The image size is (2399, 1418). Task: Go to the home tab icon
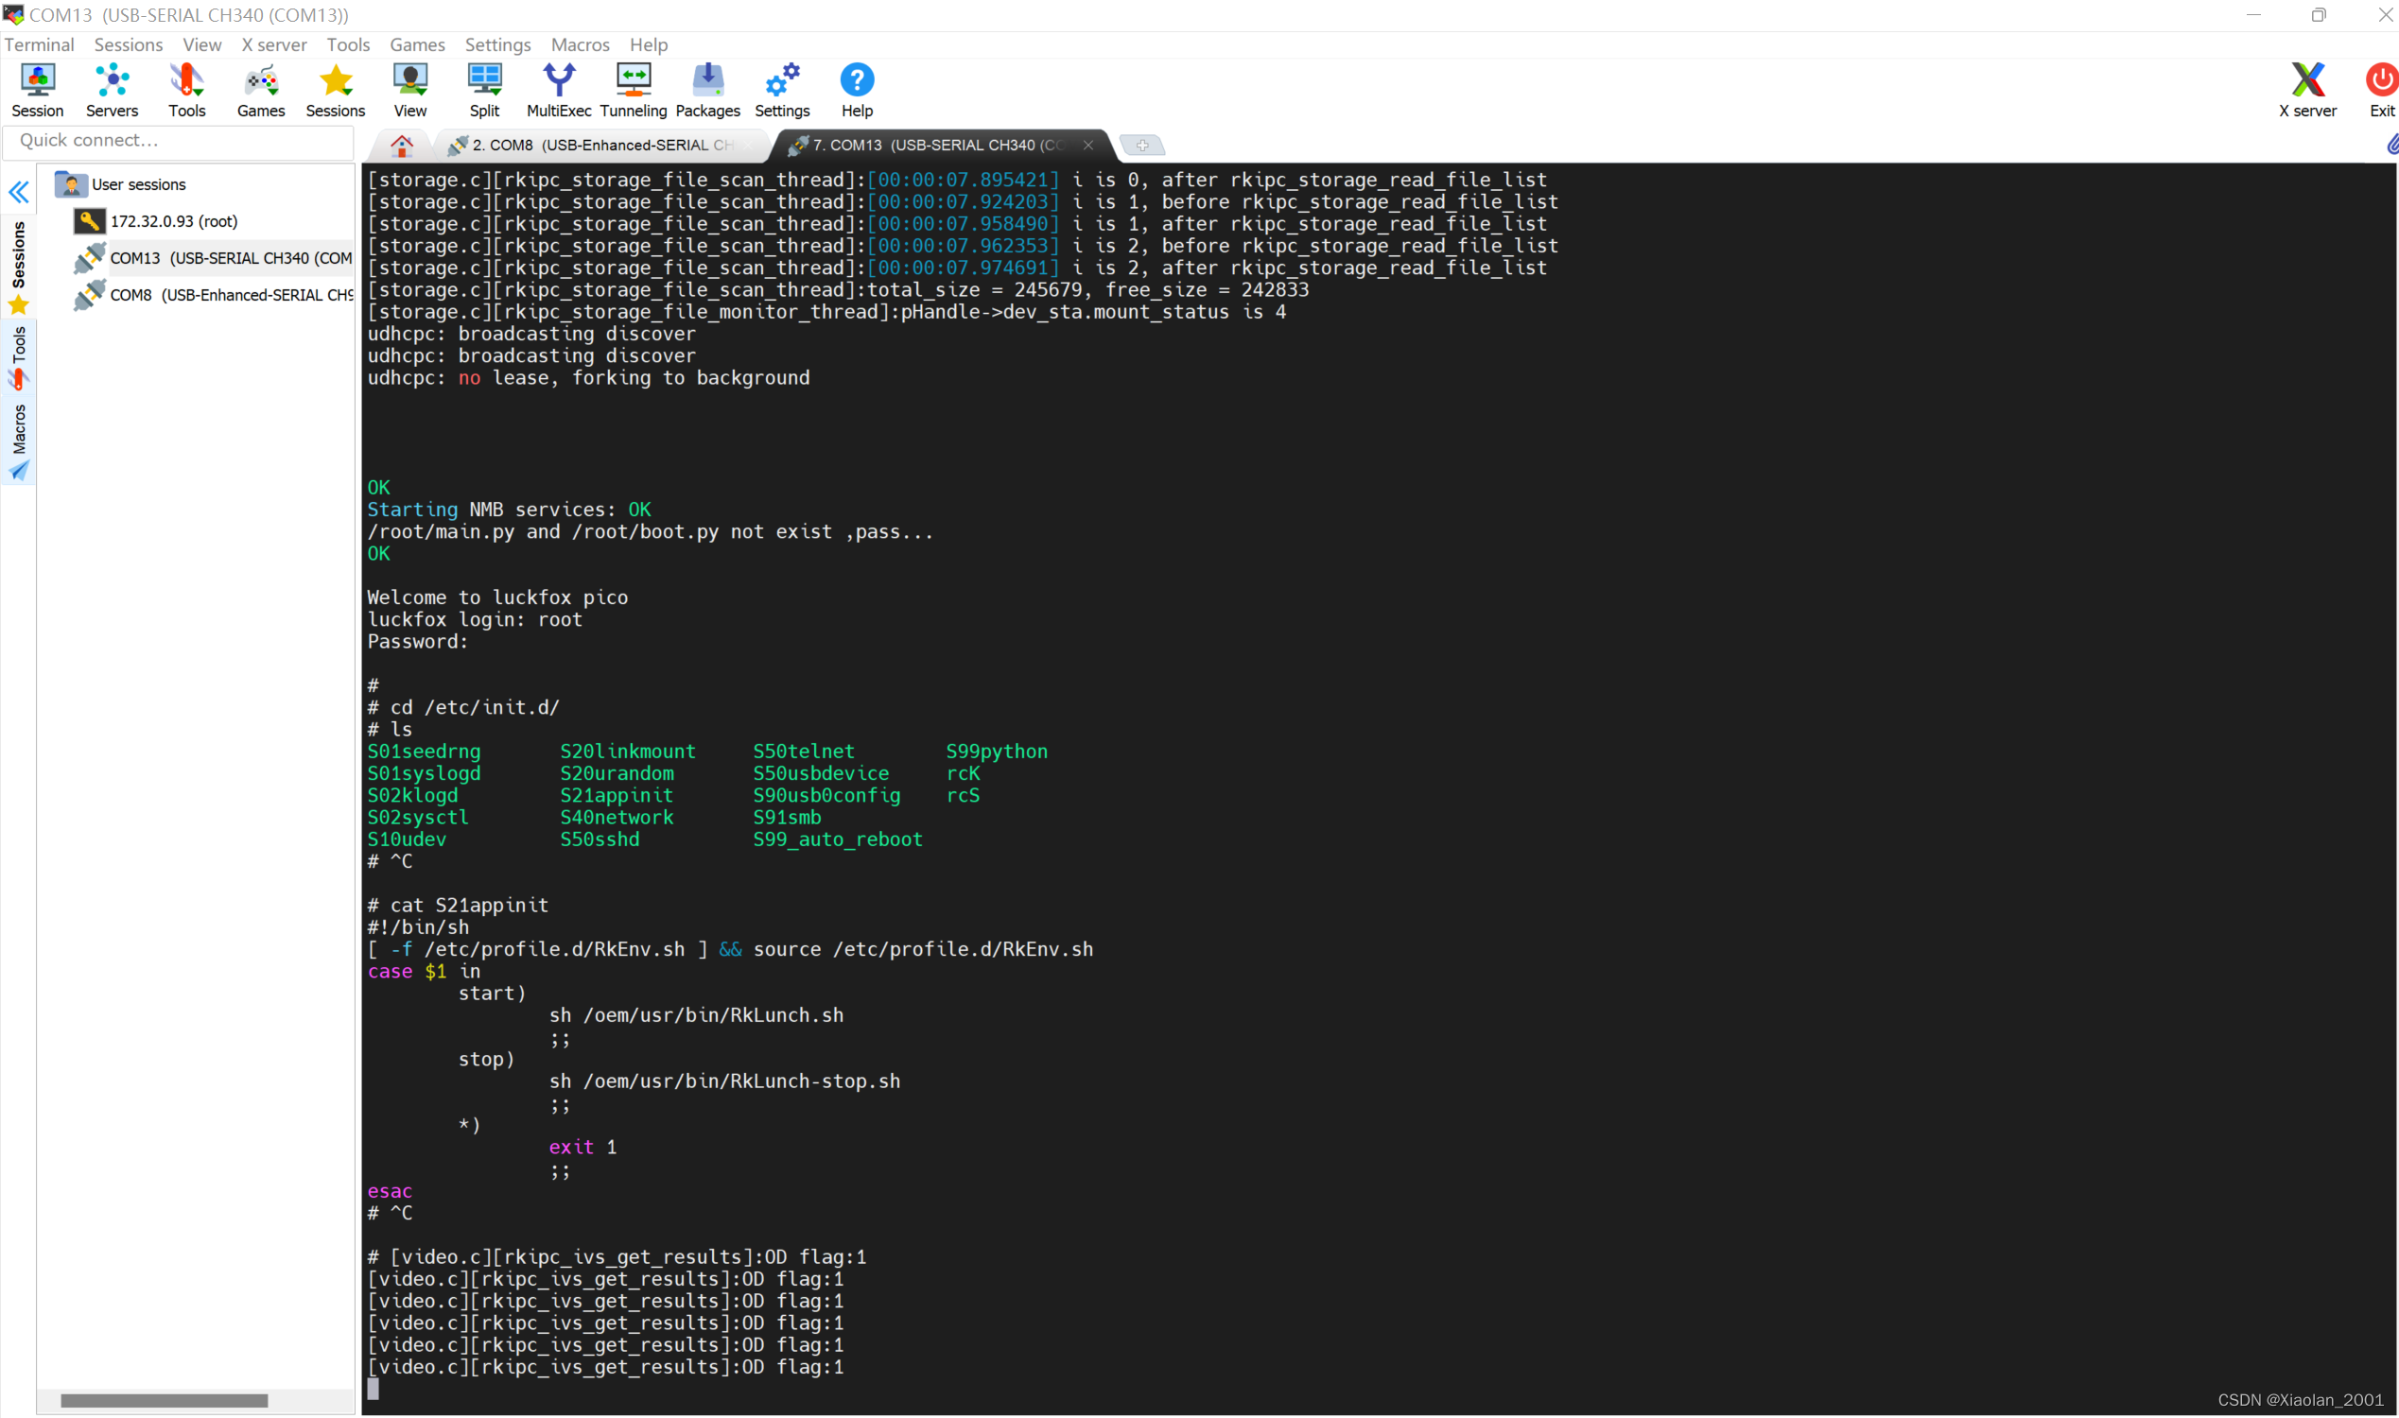click(403, 146)
